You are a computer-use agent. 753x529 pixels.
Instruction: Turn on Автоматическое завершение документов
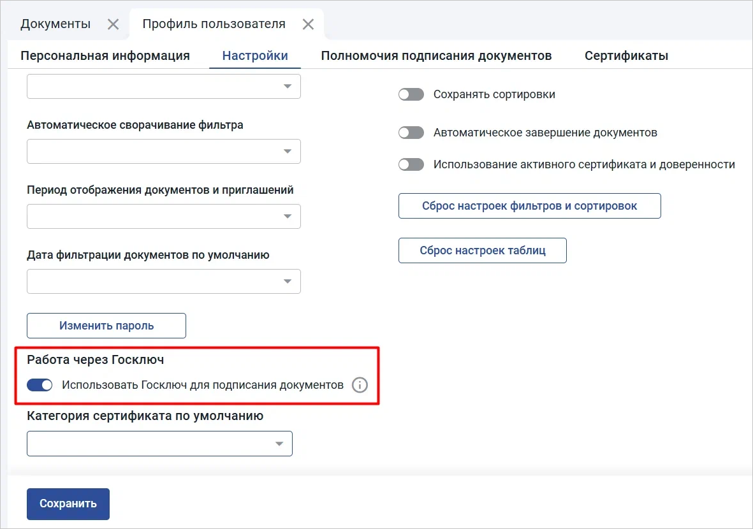pos(411,133)
